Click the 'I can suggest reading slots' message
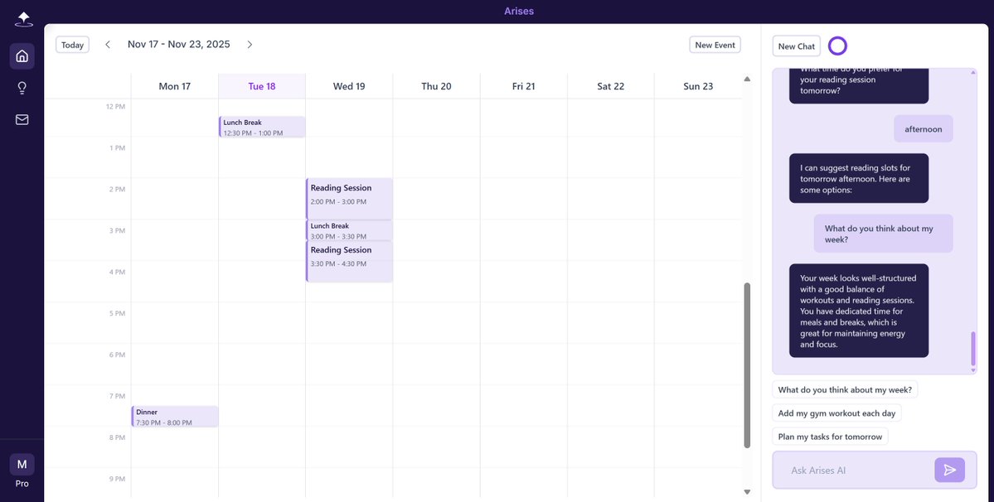Viewport: 994px width, 502px height. (858, 179)
